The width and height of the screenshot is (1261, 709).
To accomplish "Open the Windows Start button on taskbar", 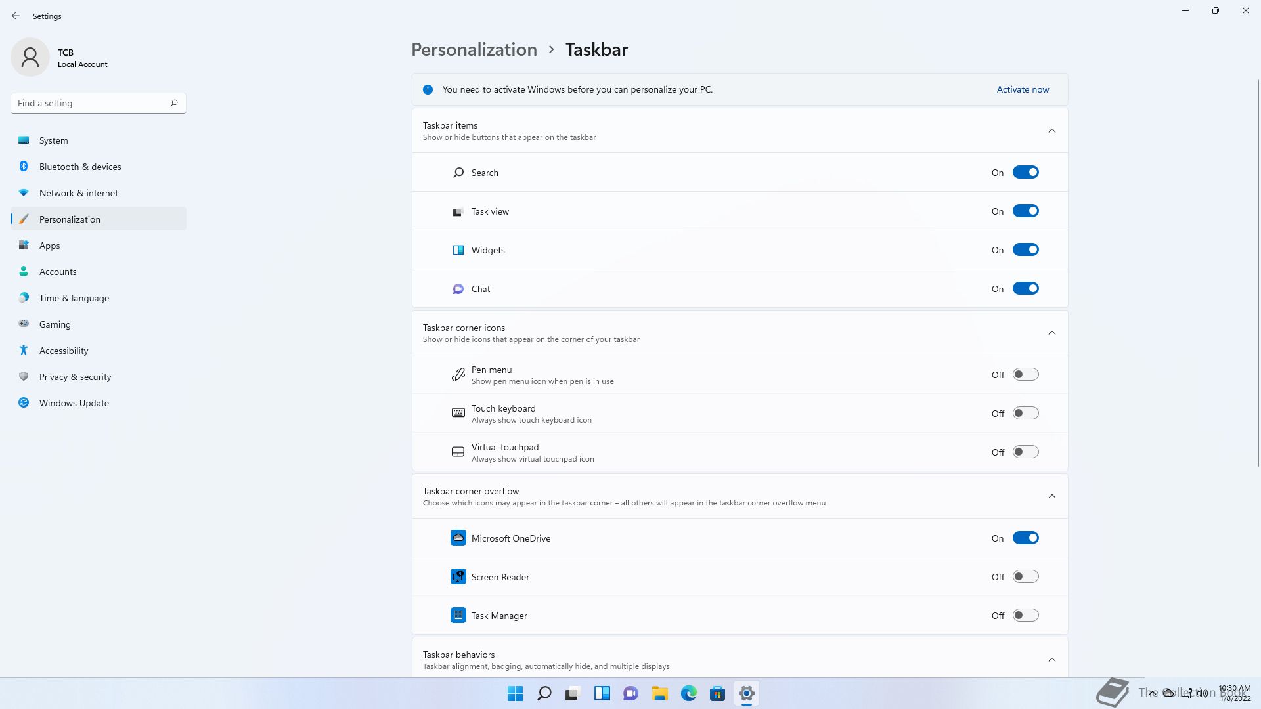I will click(516, 693).
